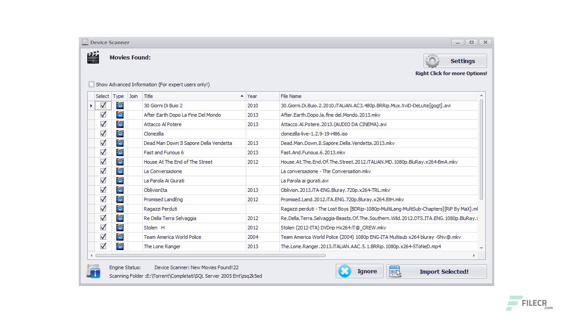
Task: Click the type icon for Team America World Police
Action: [120, 237]
